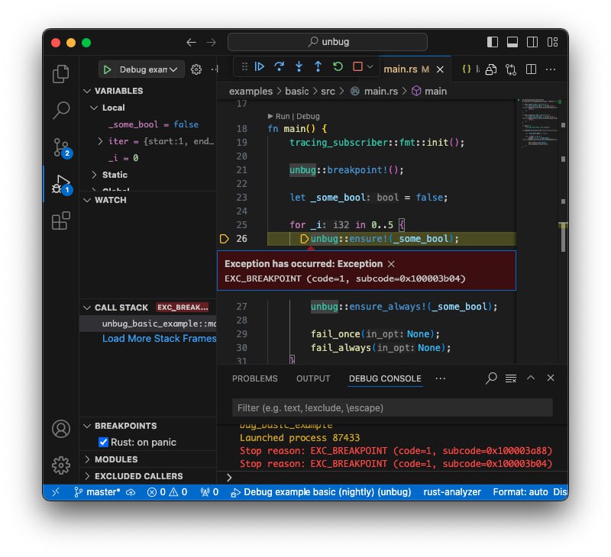
Task: Click the Step Into debug icon
Action: [x=299, y=66]
